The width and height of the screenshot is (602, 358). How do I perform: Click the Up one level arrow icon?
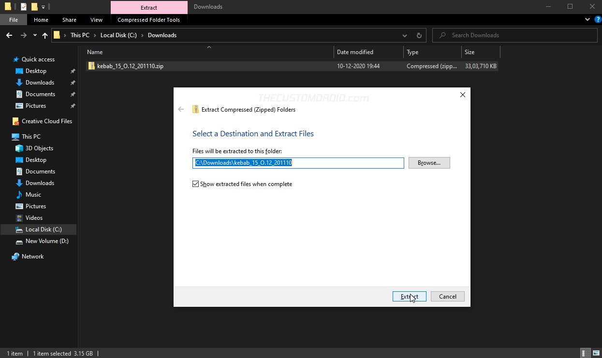click(x=45, y=35)
